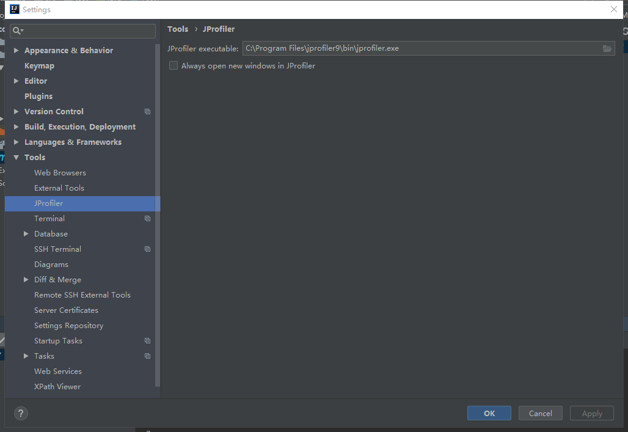Expand the Diff & Merge arrow
Viewport: 628px width, 432px height.
point(26,279)
